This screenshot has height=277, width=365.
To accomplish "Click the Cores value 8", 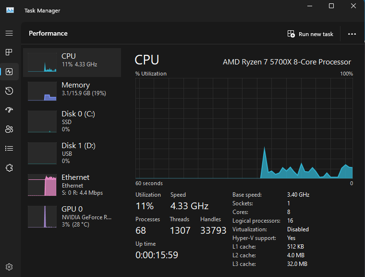I will [289, 212].
